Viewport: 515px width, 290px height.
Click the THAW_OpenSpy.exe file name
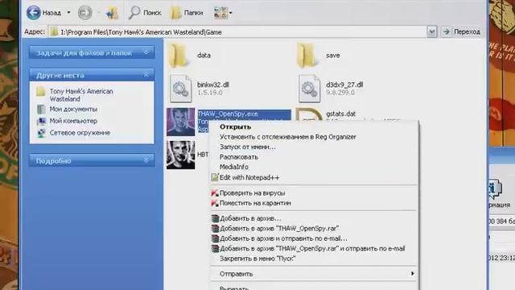point(228,114)
